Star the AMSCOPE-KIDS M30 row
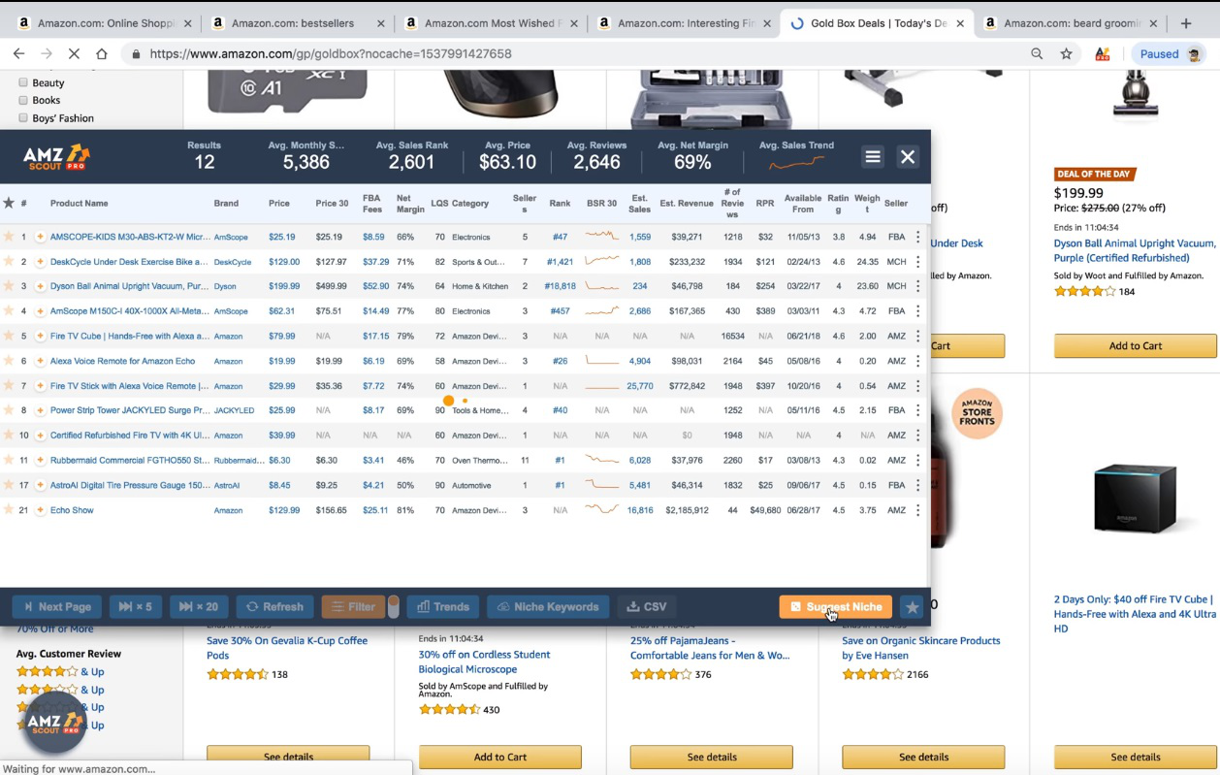The image size is (1220, 775). tap(9, 237)
